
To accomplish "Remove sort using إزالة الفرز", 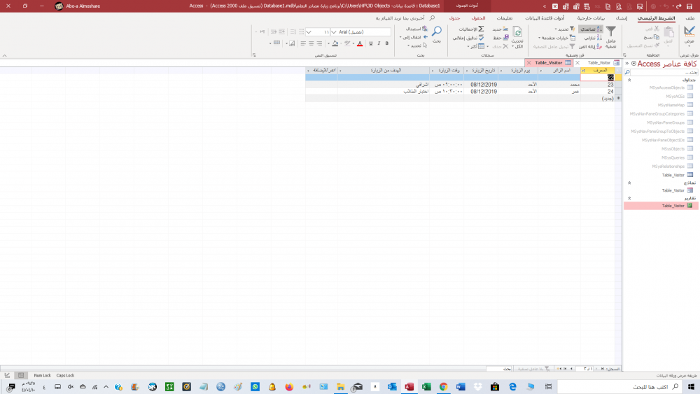I will coord(590,46).
